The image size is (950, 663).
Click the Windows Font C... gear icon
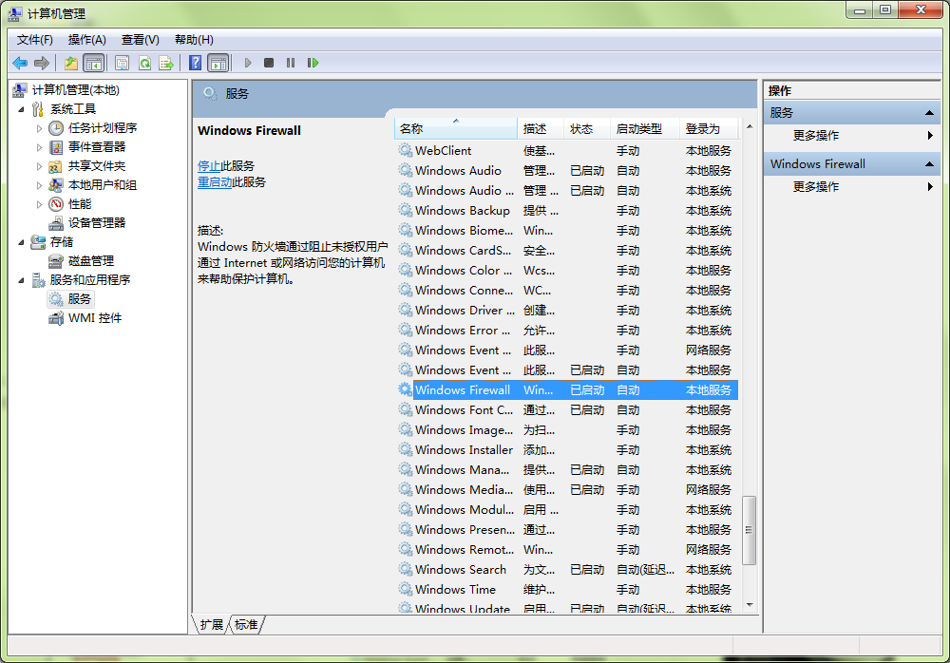(x=406, y=409)
